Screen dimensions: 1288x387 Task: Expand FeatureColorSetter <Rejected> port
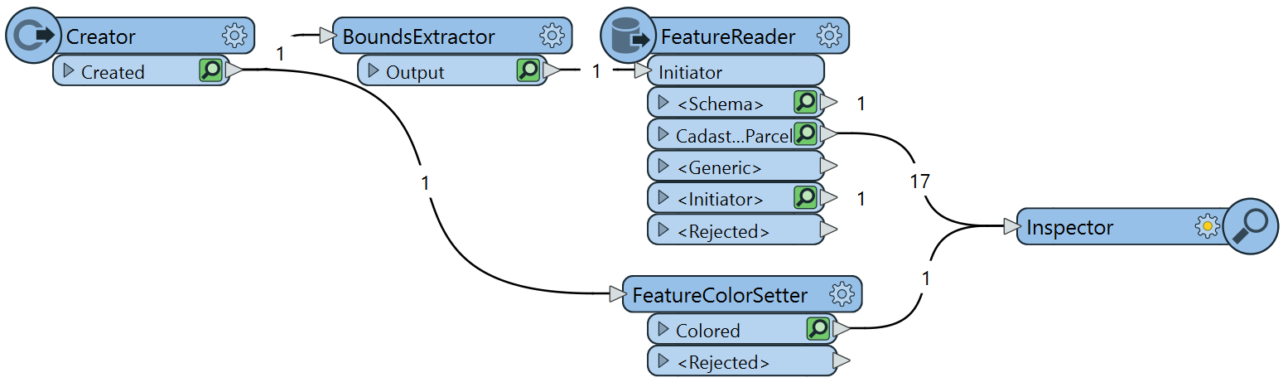pyautogui.click(x=663, y=361)
